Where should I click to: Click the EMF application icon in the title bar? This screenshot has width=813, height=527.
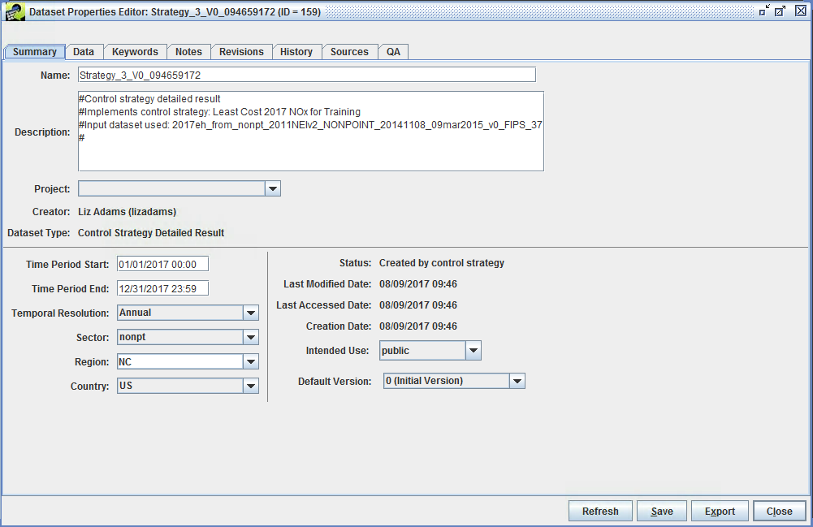click(15, 11)
